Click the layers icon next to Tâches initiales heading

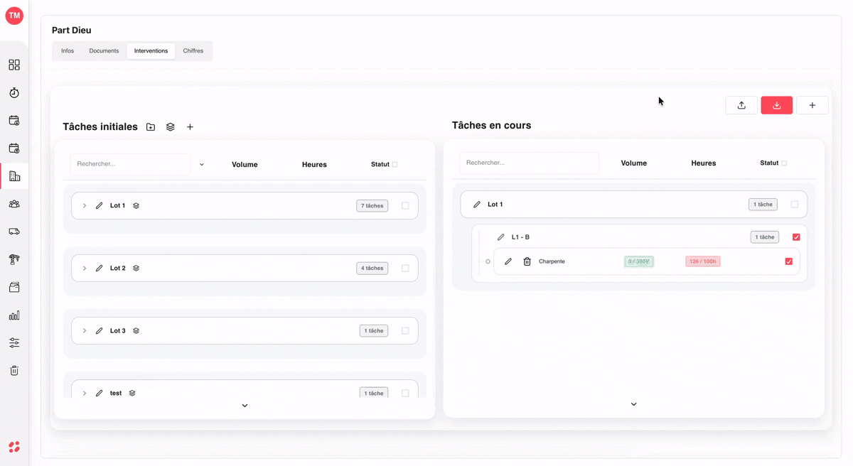171,127
